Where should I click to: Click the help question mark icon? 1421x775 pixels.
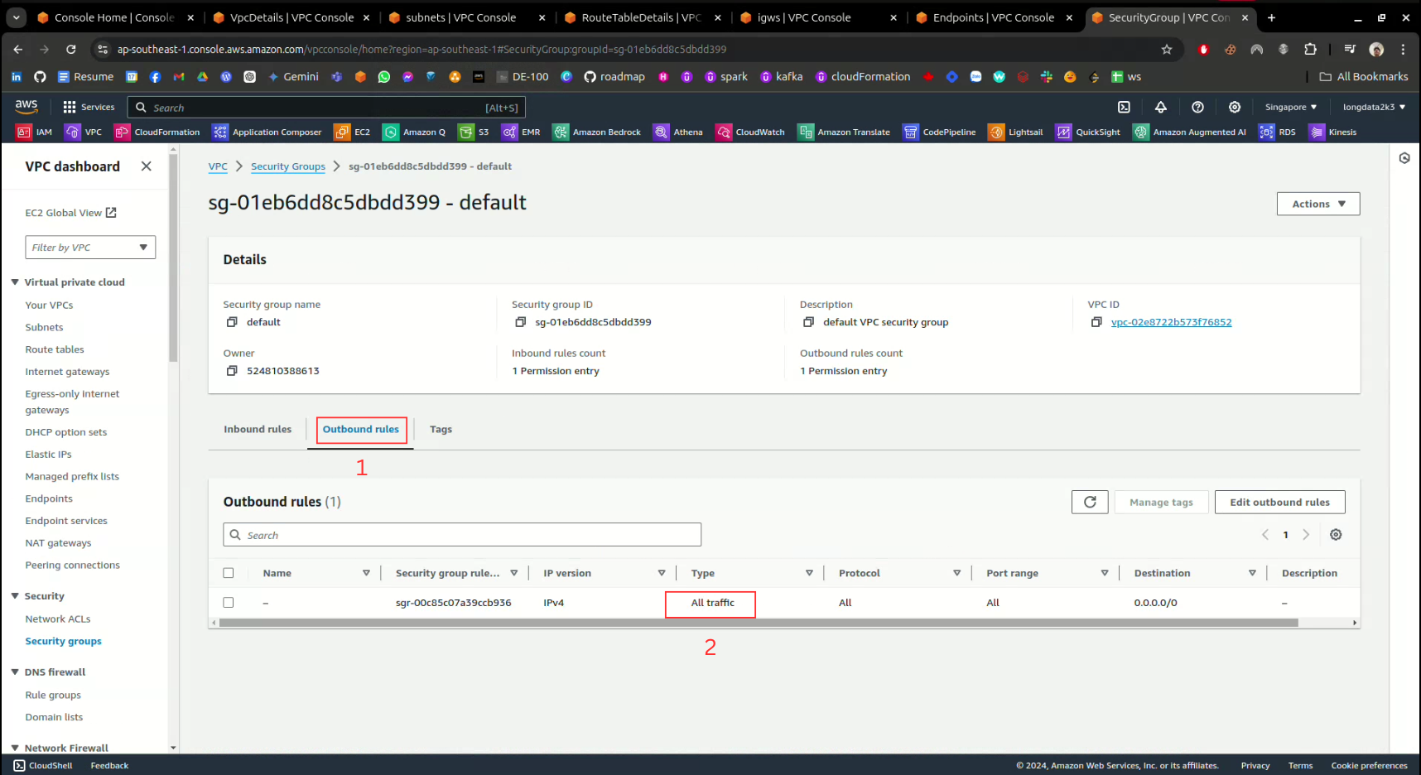tap(1197, 107)
